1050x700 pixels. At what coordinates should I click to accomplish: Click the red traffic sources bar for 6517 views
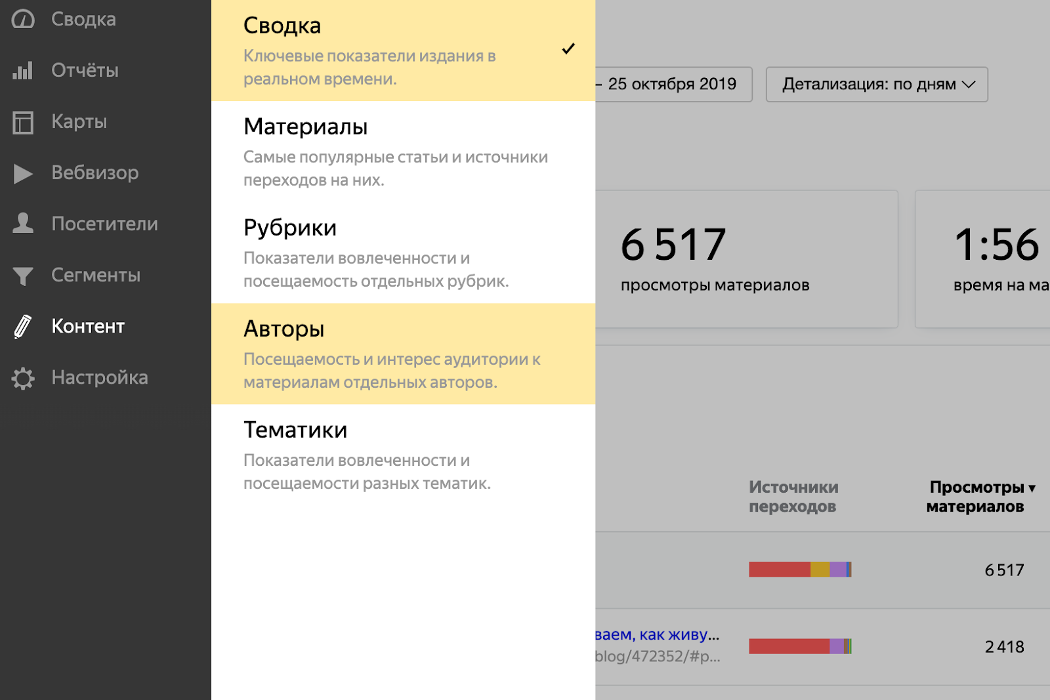(x=781, y=569)
